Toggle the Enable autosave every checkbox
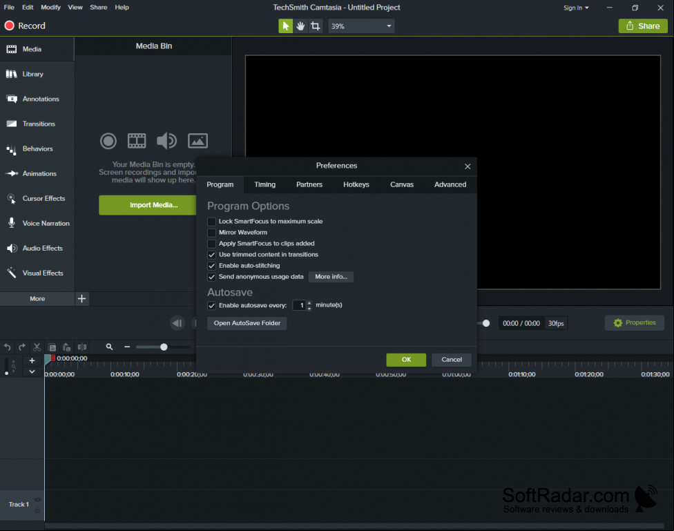The height and width of the screenshot is (531, 674). click(x=211, y=306)
